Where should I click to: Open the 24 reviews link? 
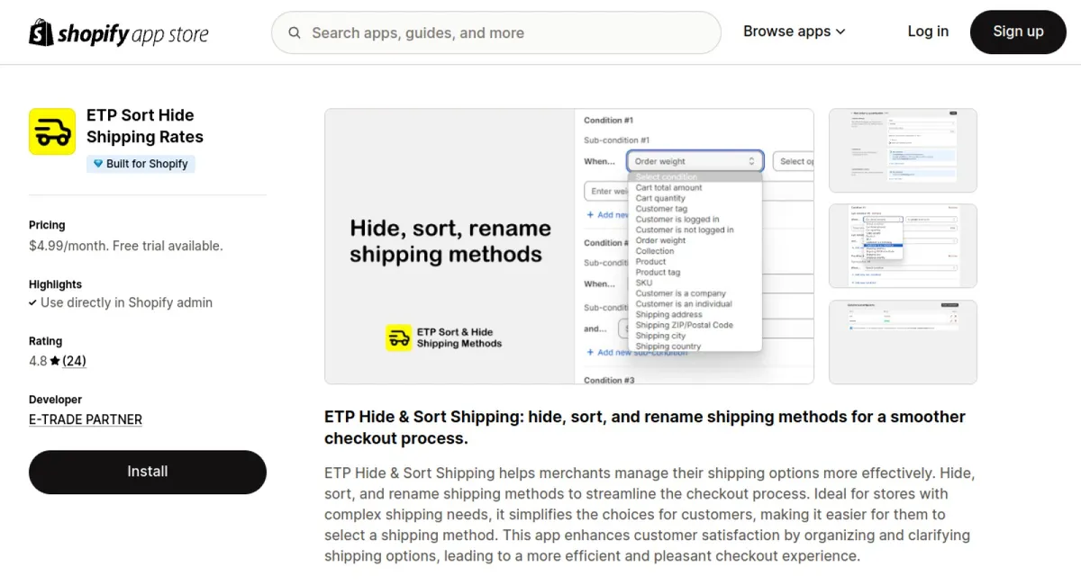[x=74, y=361]
